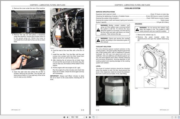Click 'System capacity' specification line
Viewport: 180px width, 119px height.
132,22
